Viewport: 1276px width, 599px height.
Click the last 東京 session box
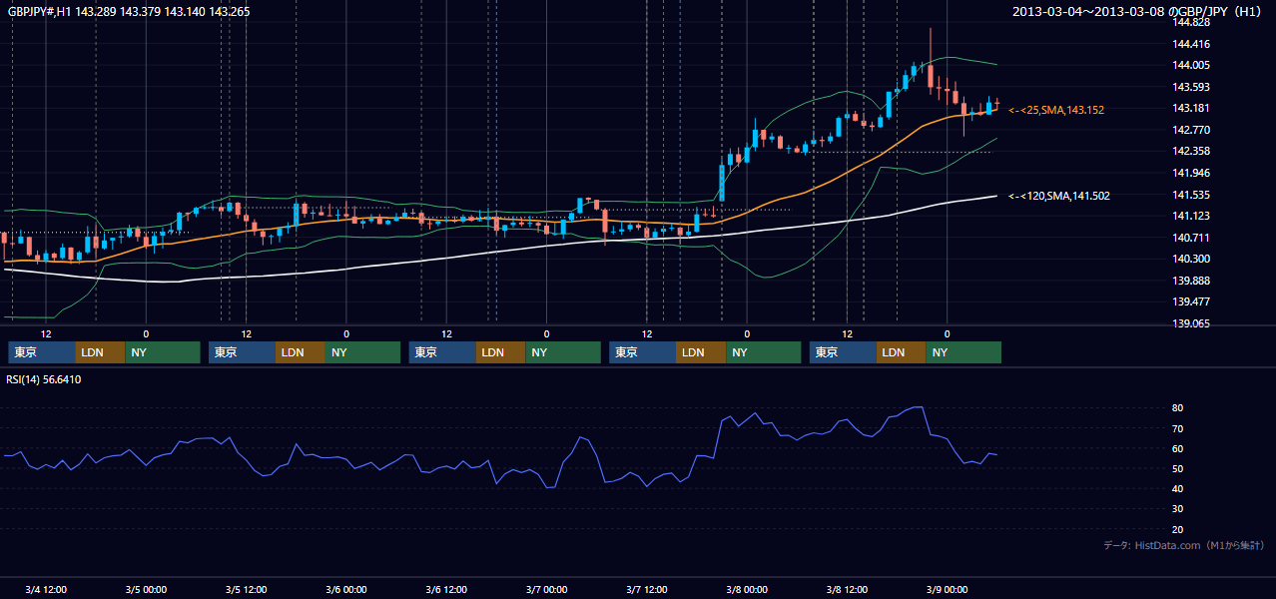tap(844, 352)
